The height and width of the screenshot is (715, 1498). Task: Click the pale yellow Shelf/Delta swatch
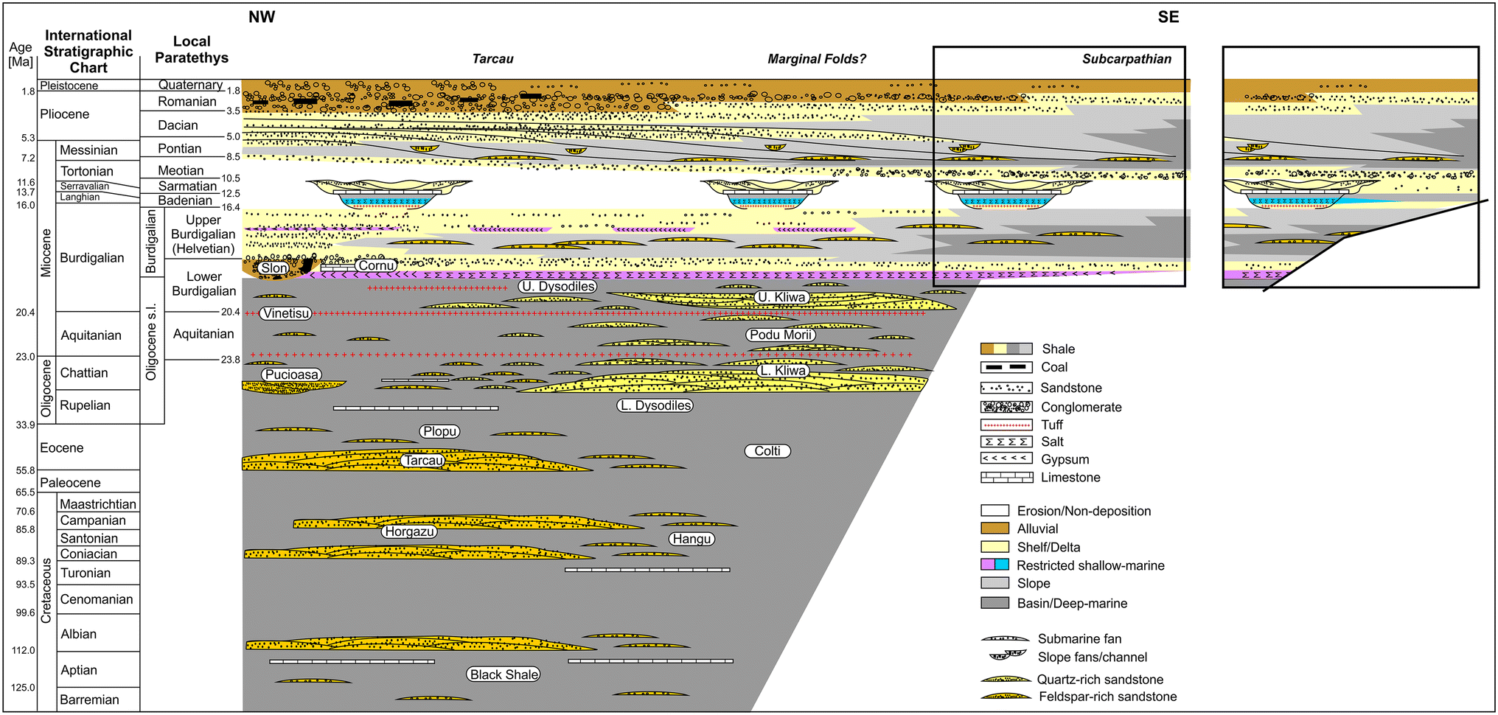995,547
